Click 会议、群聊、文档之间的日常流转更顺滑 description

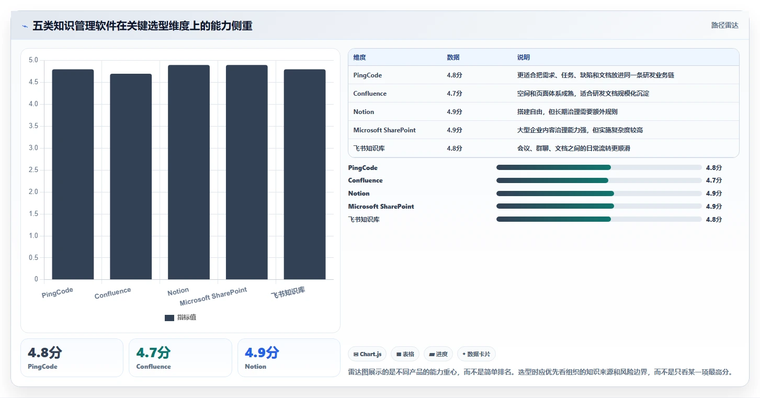tap(574, 149)
